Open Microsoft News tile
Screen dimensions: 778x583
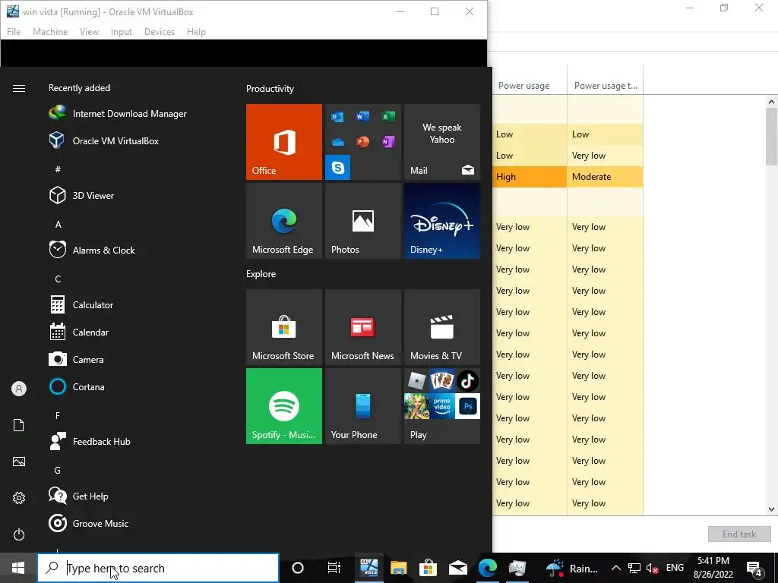click(x=362, y=327)
